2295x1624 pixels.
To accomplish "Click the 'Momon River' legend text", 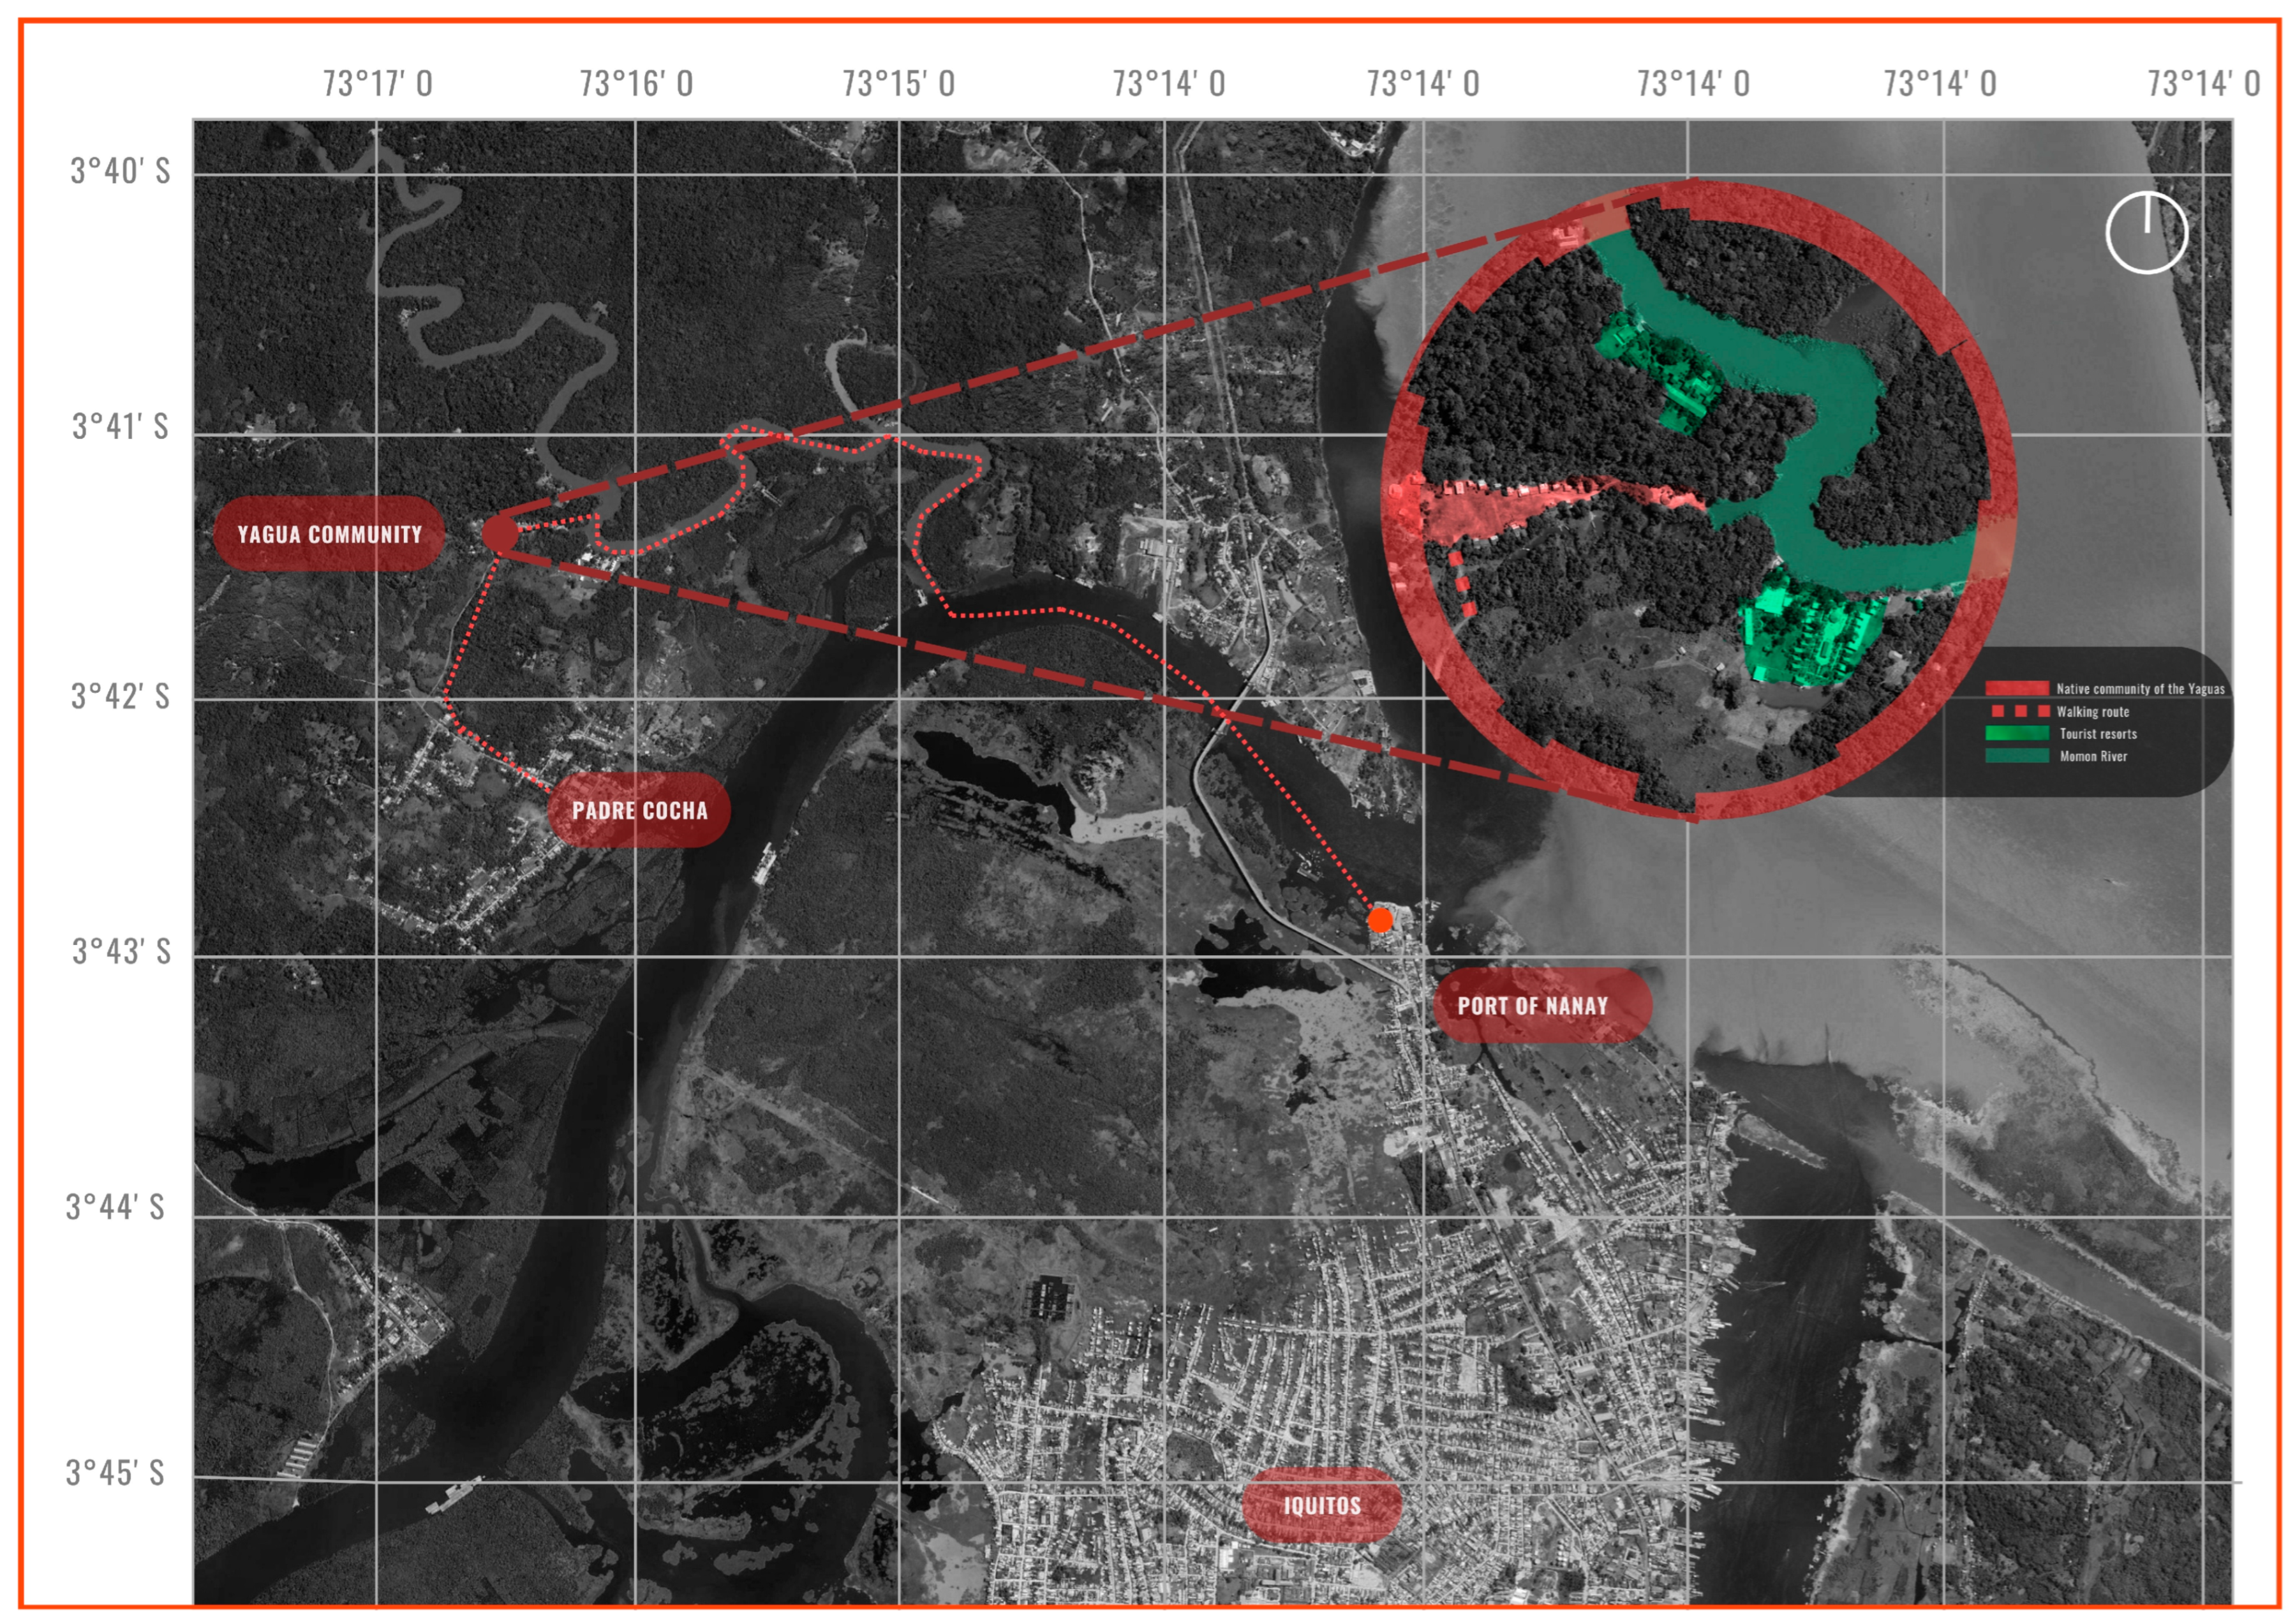I will click(x=2093, y=757).
